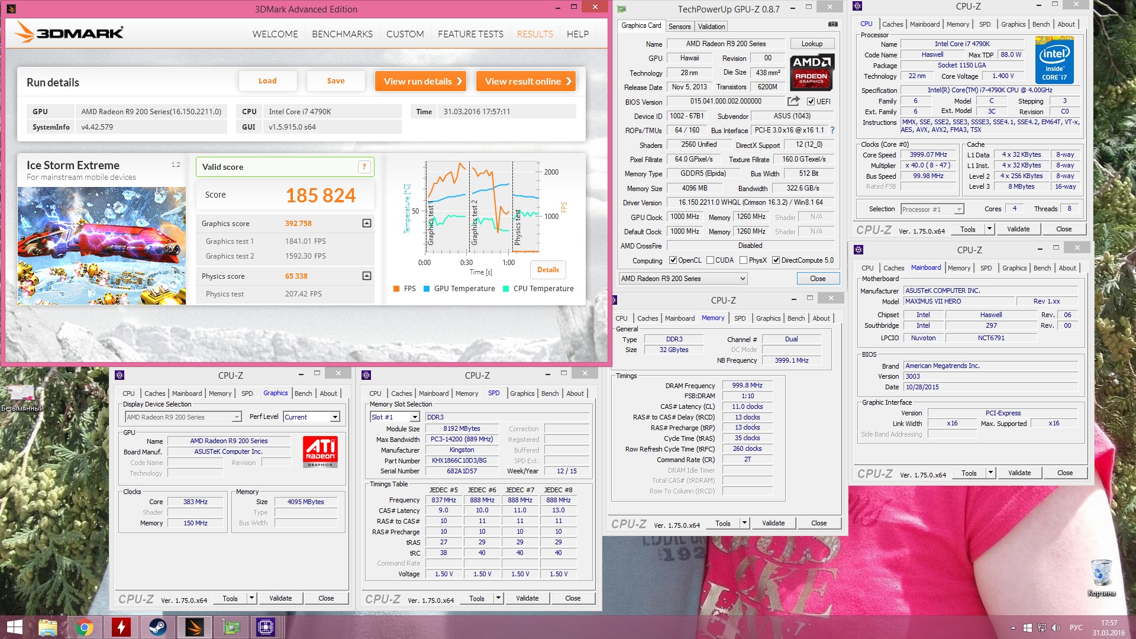Click the bus interface question mark in GPU-Z

click(832, 130)
